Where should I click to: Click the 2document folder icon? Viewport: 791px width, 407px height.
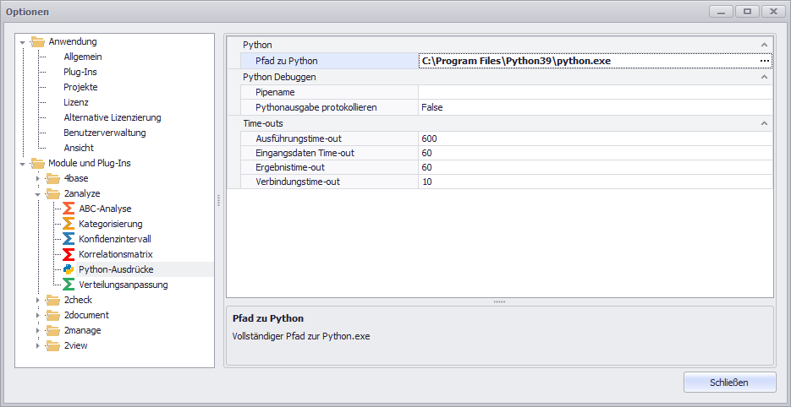[53, 315]
